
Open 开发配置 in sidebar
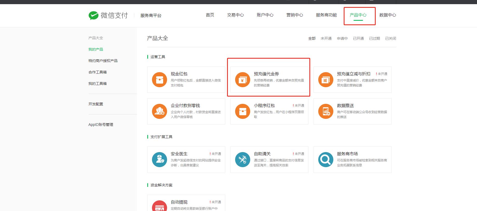click(96, 104)
